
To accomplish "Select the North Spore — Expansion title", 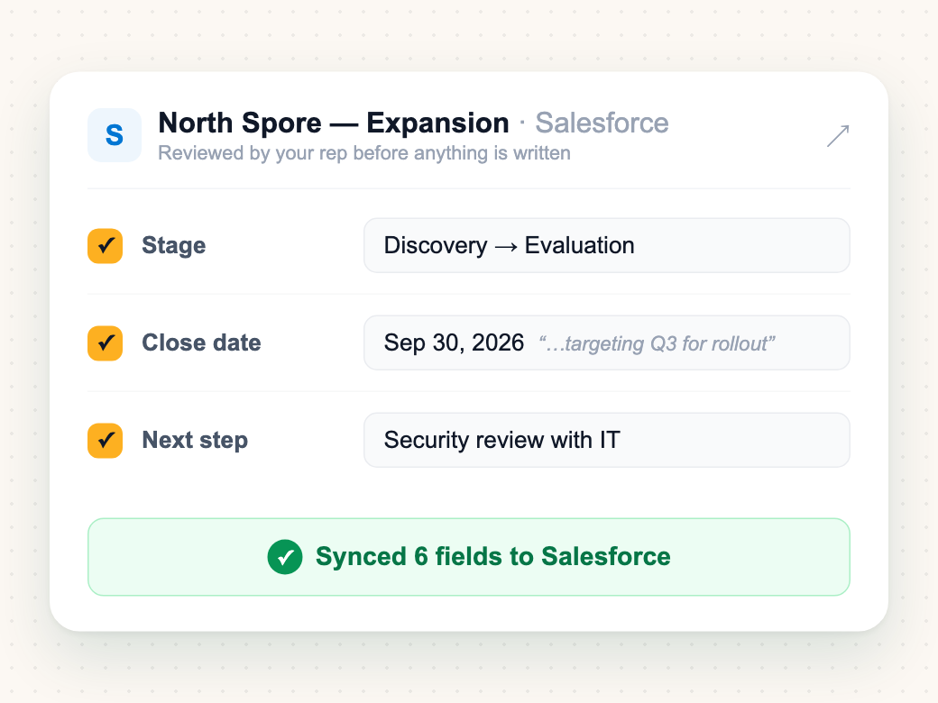I will coord(334,123).
